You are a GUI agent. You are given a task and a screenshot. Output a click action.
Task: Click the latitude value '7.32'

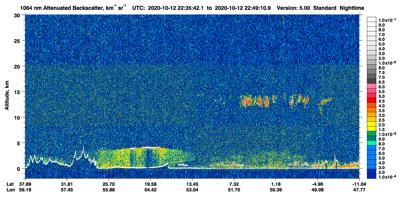pos(234,184)
